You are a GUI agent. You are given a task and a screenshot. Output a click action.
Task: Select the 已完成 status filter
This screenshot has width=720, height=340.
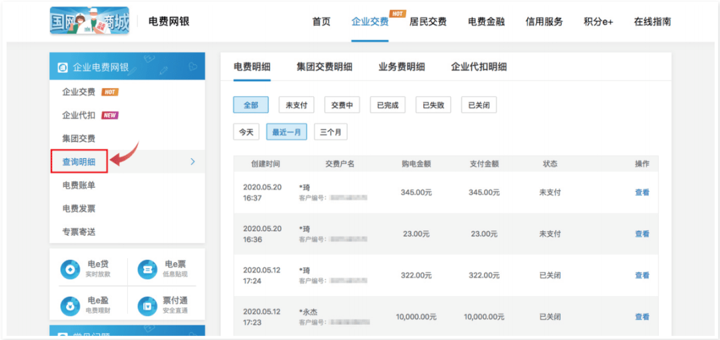tap(387, 105)
